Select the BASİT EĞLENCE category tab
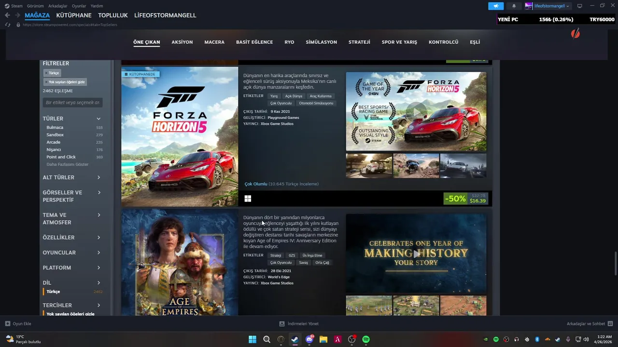The image size is (618, 347). [x=254, y=42]
